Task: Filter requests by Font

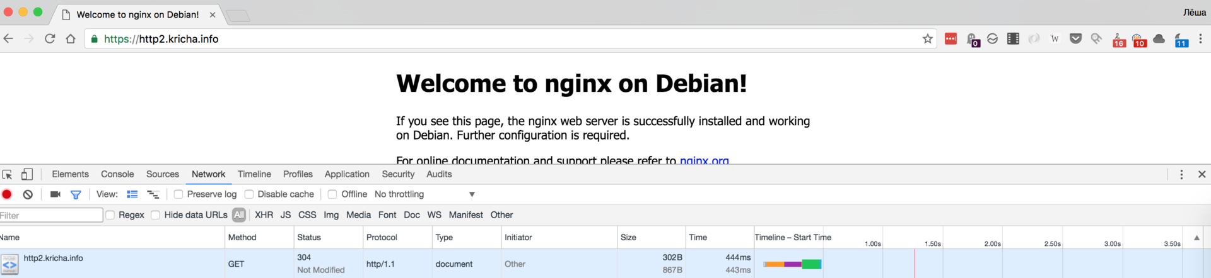Action: point(387,215)
